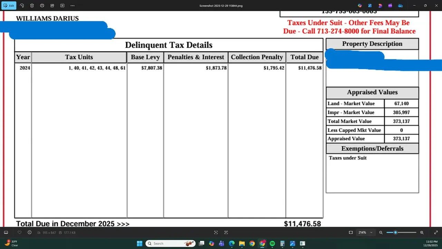Open the Windows Start menu
Image resolution: width=442 pixels, height=249 pixels.
(140, 243)
